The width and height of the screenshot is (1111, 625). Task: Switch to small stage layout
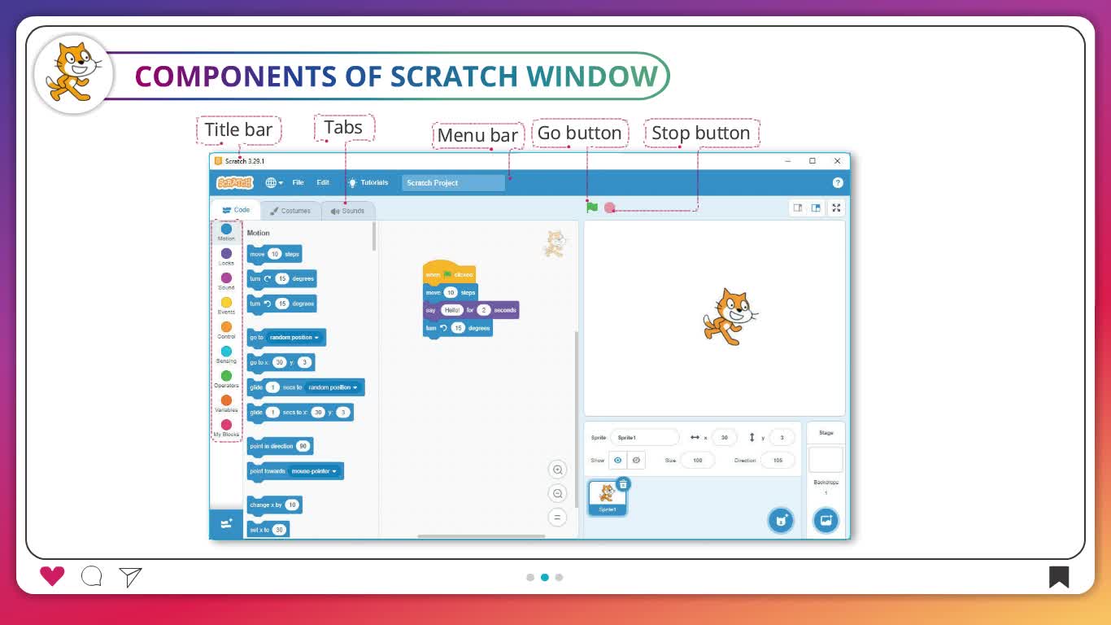coord(798,208)
